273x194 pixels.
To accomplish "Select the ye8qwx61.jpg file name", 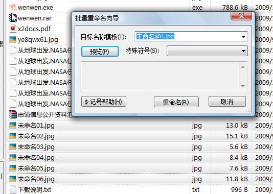I will pos(38,40).
